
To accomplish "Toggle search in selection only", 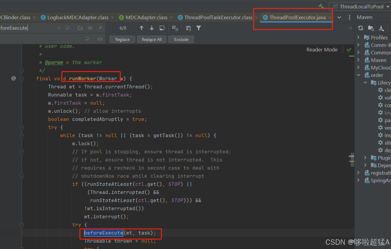I will coord(161,28).
